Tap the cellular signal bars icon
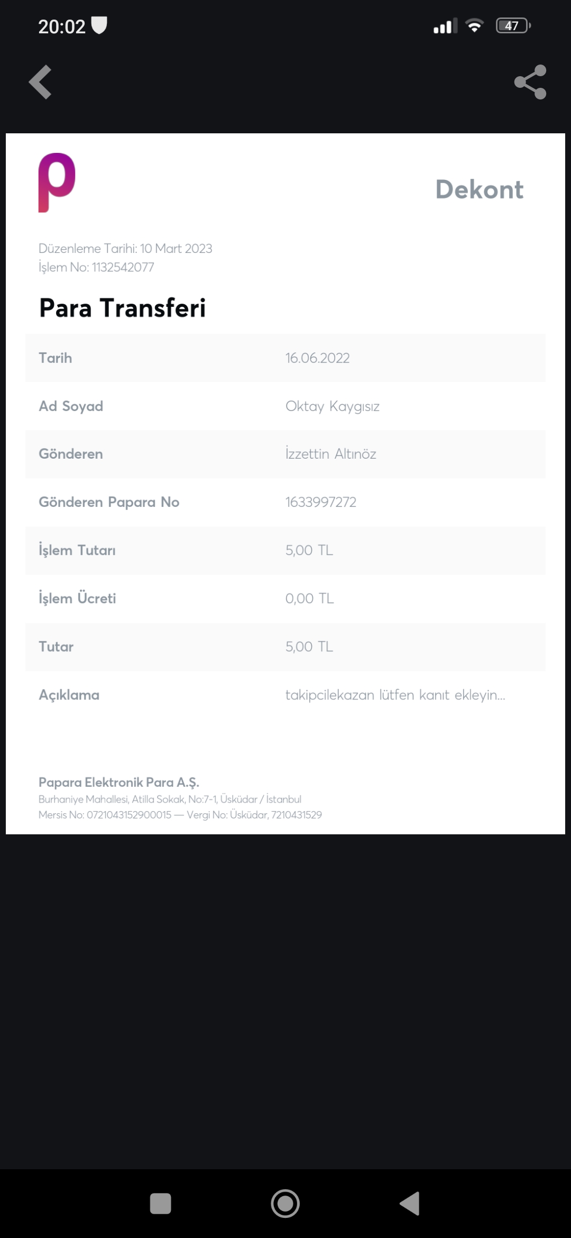The image size is (571, 1238). pos(445,25)
